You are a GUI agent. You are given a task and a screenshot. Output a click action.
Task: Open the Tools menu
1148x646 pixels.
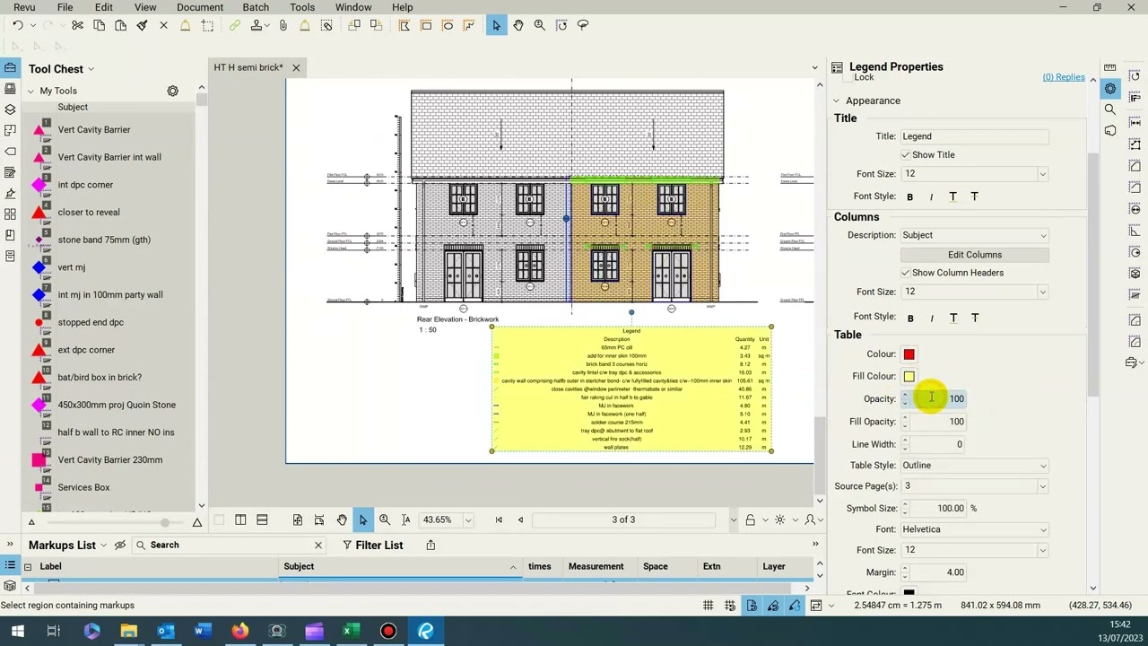(x=302, y=7)
